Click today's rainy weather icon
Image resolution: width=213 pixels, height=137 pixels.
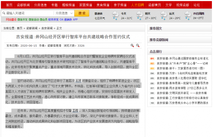[x=115, y=16]
